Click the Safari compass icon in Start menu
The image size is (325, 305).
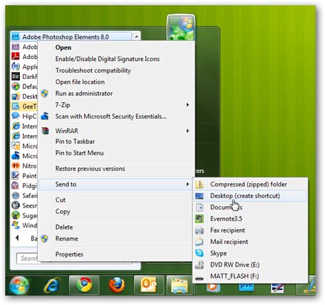click(15, 195)
